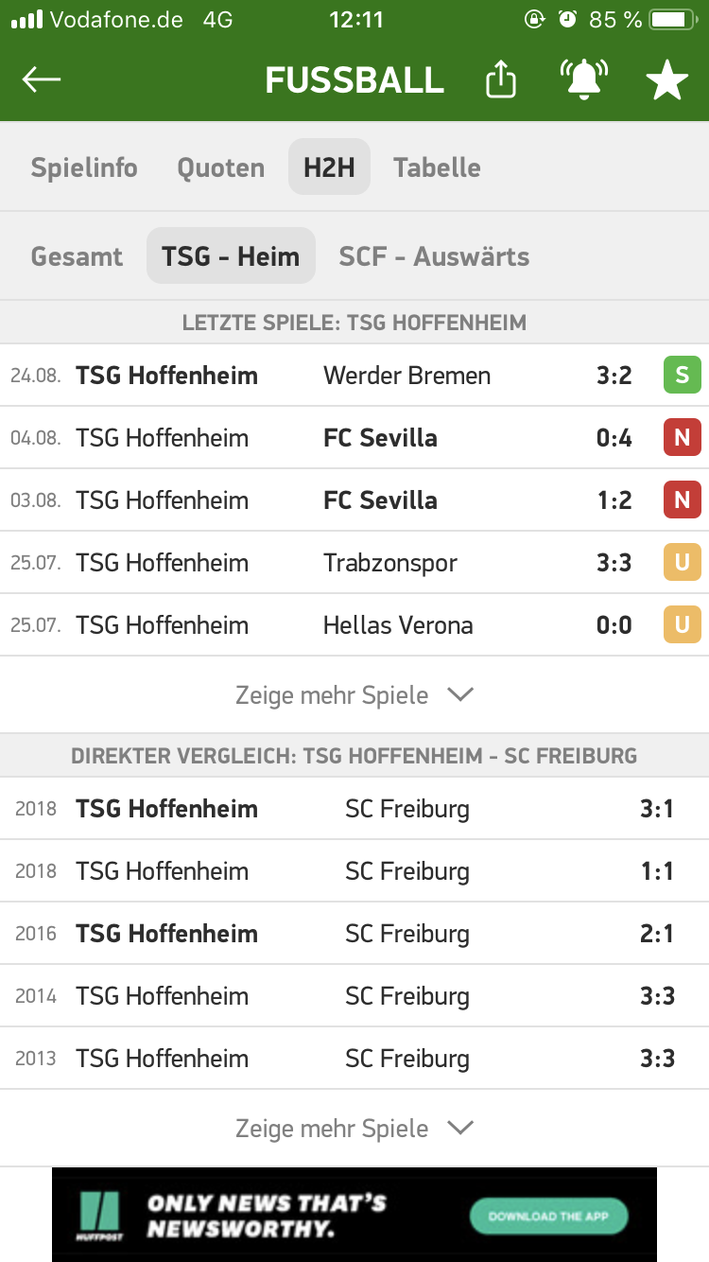Toggle match notifications bell icon
709x1262 pixels.
pyautogui.click(x=584, y=80)
